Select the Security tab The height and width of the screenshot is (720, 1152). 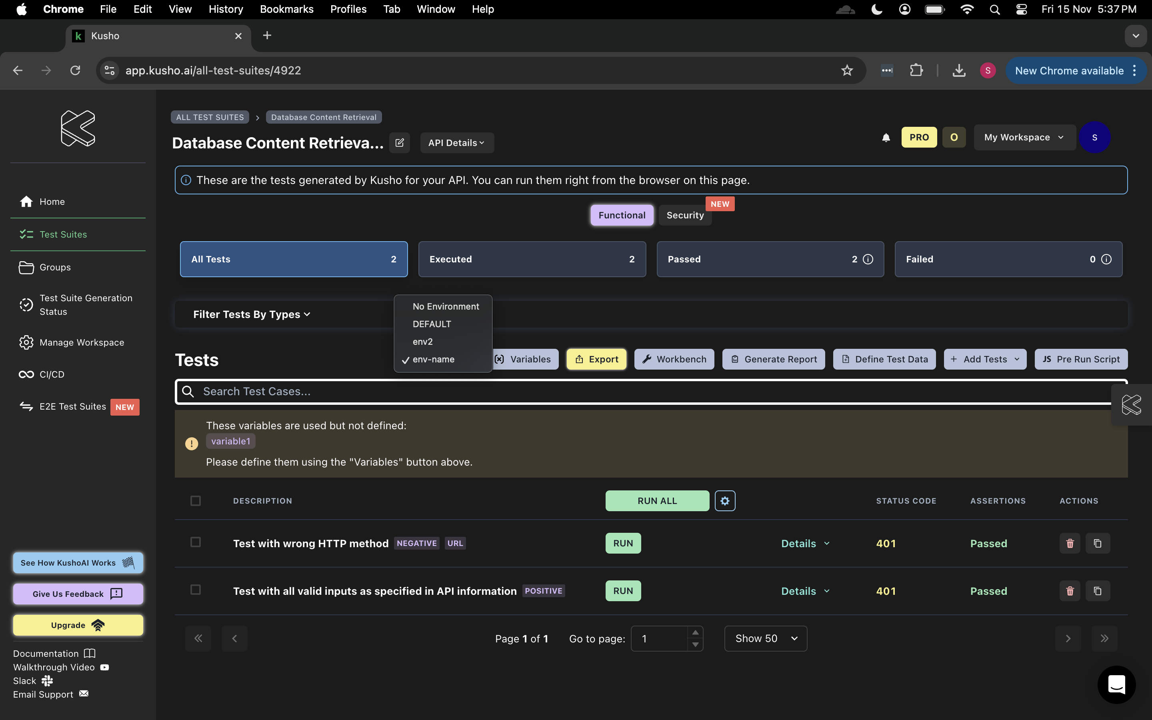click(685, 215)
